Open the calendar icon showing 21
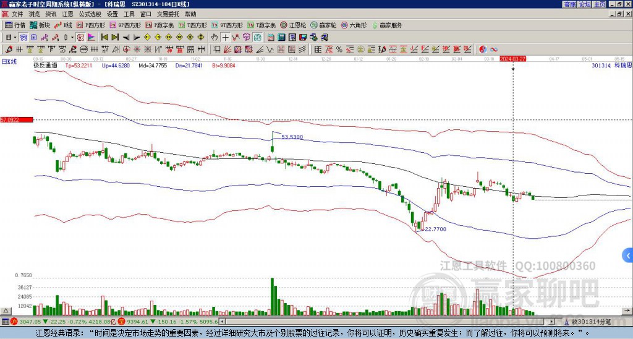Image resolution: width=633 pixels, height=339 pixels. [x=271, y=38]
